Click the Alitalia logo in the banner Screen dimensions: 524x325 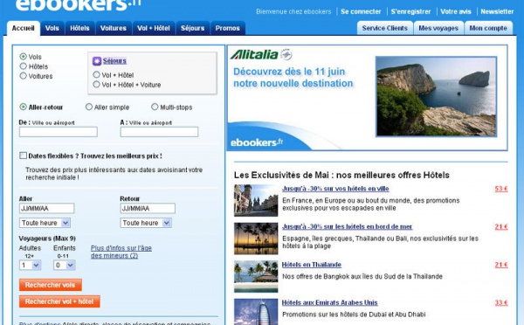(261, 54)
